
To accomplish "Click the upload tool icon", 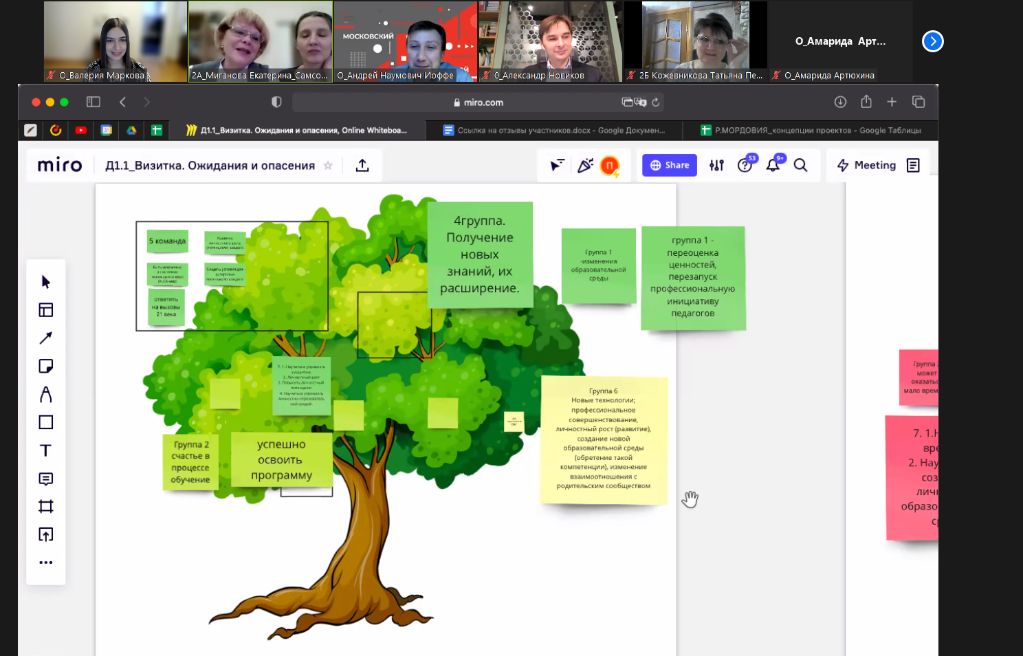I will [46, 535].
